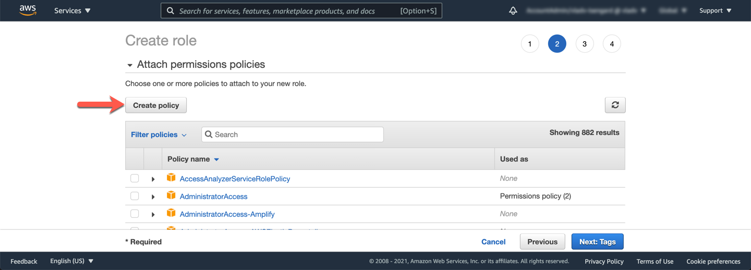751x270 pixels.
Task: Check the AccessAnalyzerServiceRolePolicy checkbox
Action: point(135,178)
